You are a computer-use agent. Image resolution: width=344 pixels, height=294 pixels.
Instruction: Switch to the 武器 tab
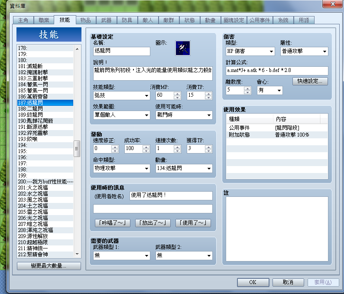(x=106, y=20)
